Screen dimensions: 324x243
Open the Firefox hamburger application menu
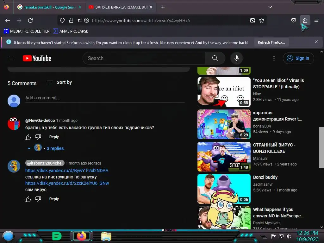[316, 20]
